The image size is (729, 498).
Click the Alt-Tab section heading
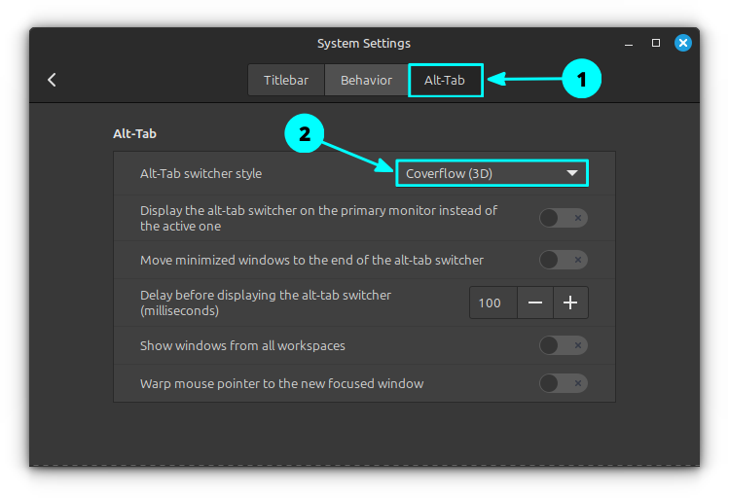tap(134, 133)
